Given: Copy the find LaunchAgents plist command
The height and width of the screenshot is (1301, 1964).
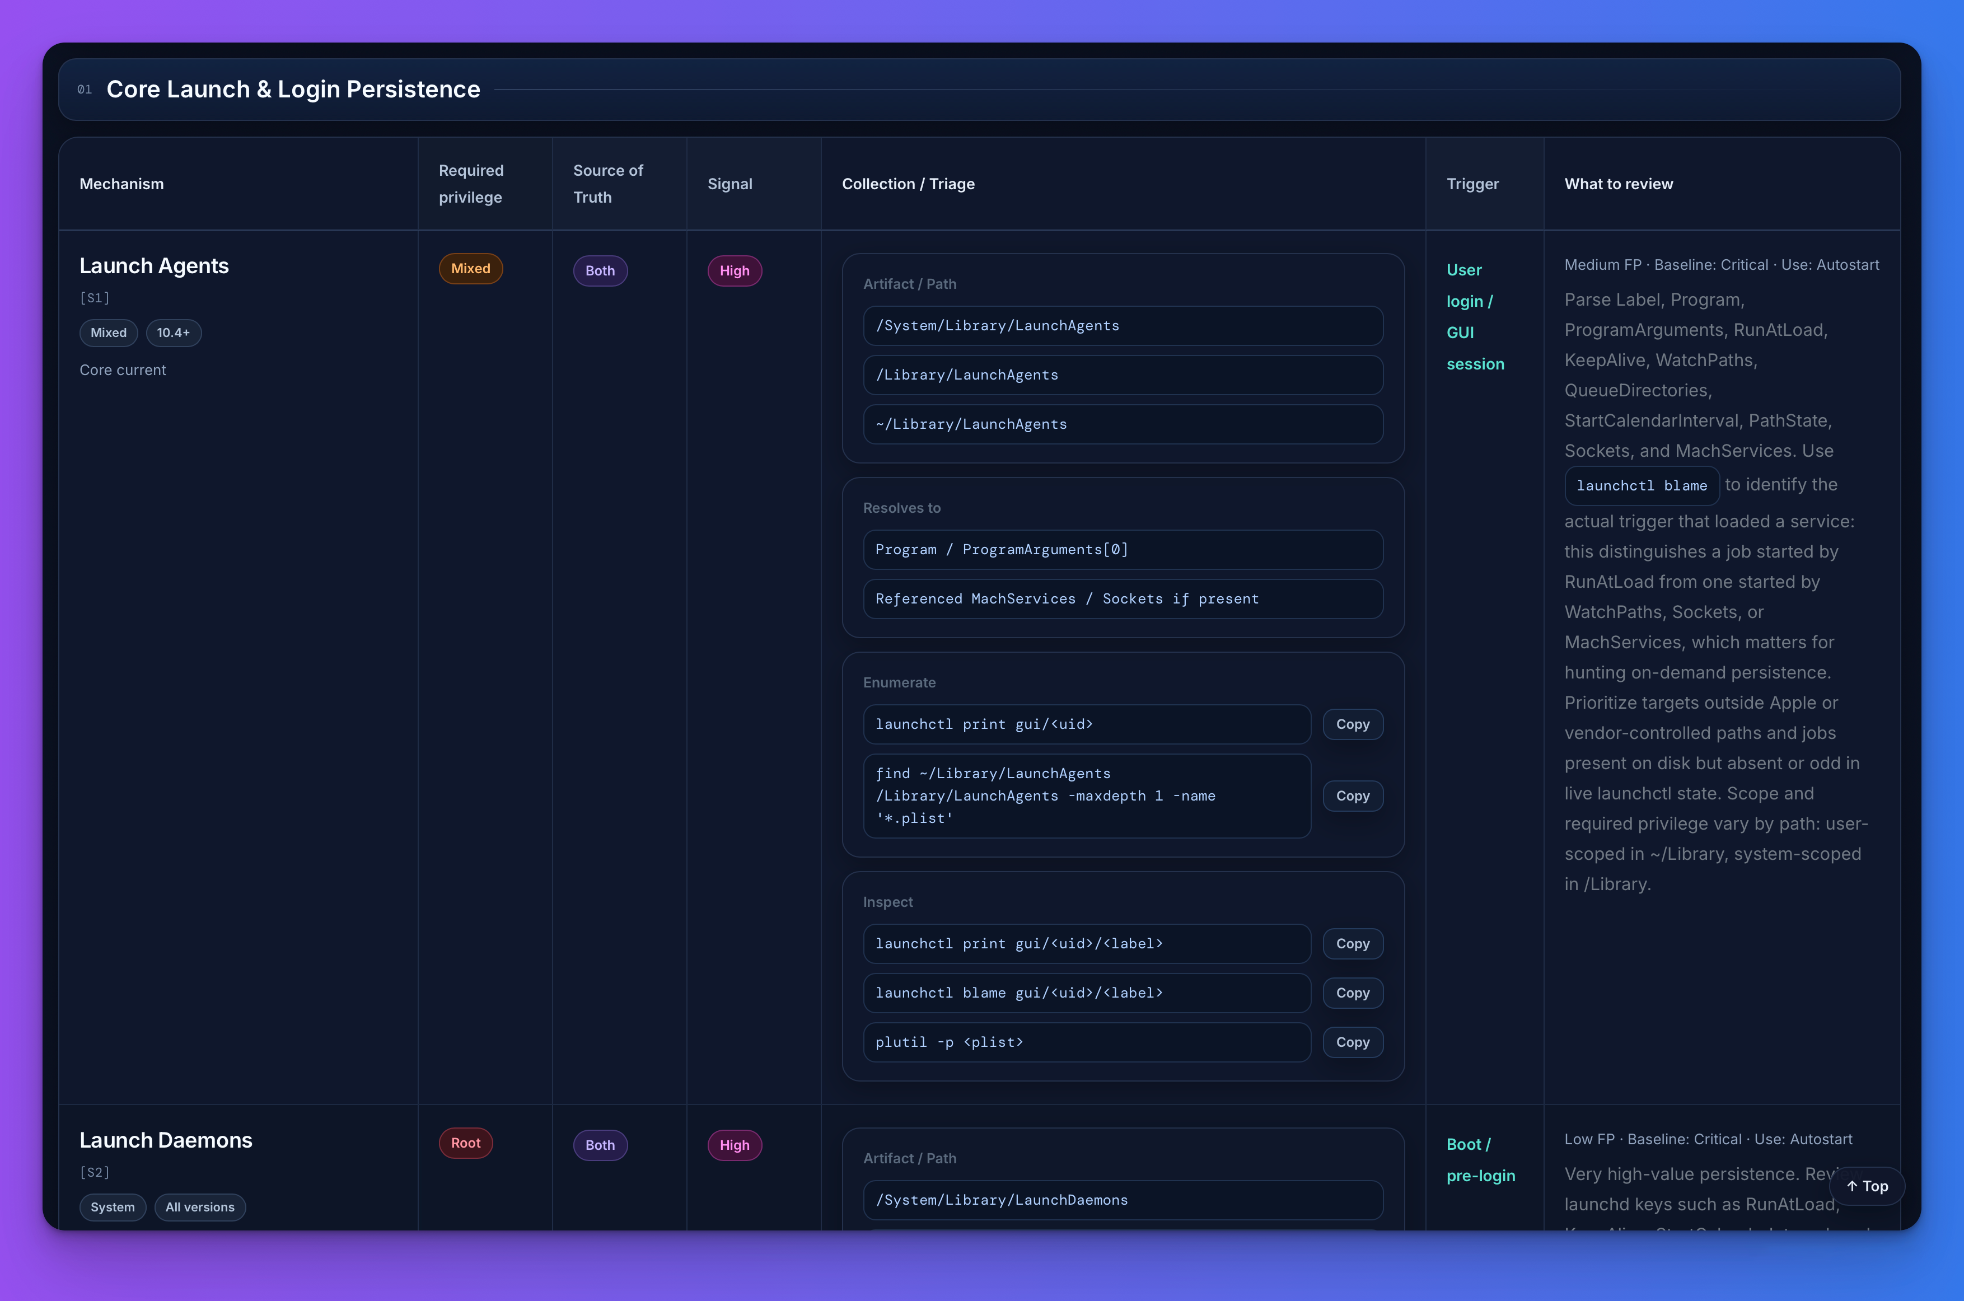Looking at the screenshot, I should (x=1352, y=795).
